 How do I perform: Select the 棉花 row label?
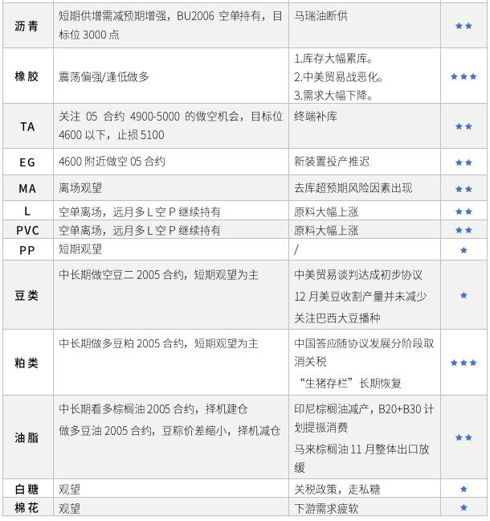27,507
